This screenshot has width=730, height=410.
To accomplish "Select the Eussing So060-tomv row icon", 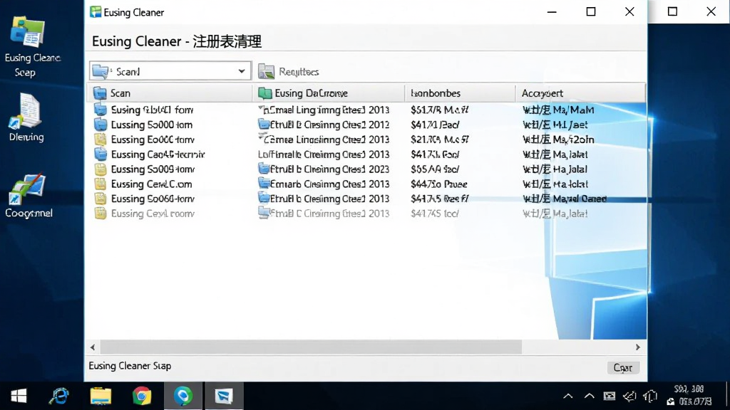I will tap(100, 199).
